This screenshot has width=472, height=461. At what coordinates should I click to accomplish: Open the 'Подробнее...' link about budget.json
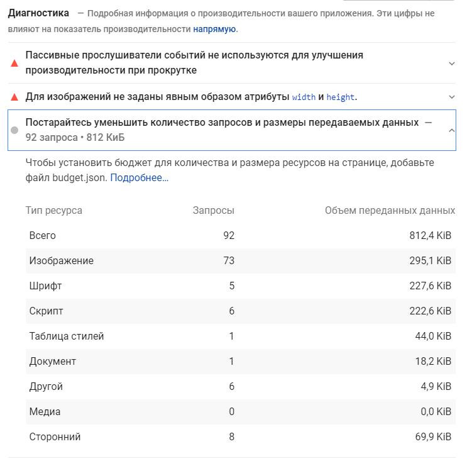(140, 178)
